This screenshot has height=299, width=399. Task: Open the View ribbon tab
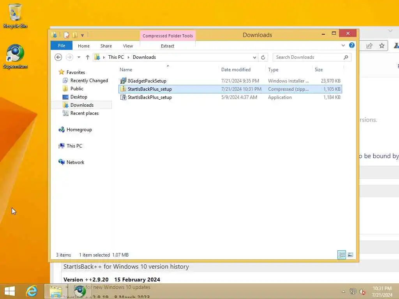click(128, 46)
